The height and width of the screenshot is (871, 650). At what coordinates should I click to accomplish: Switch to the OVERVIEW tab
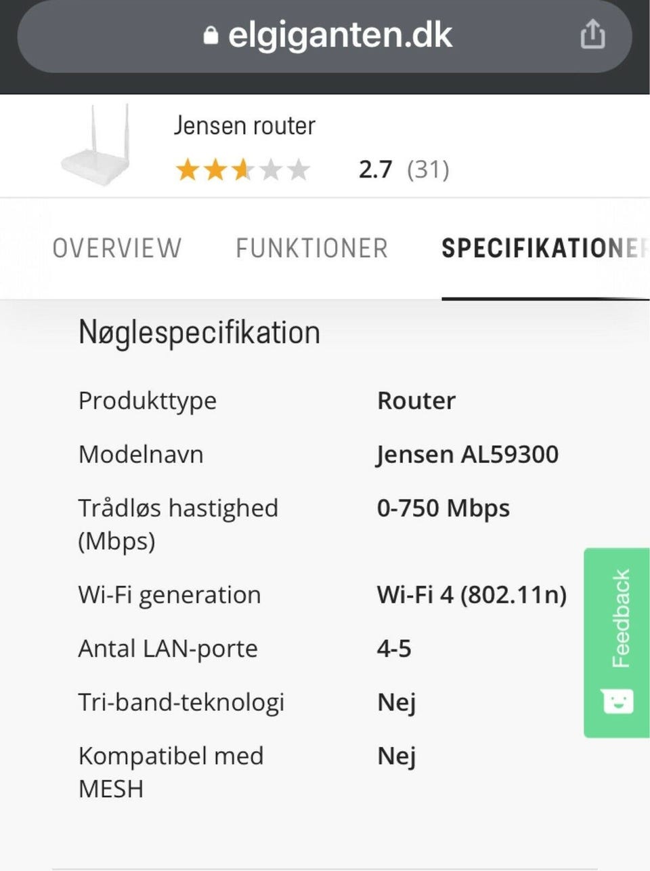click(x=117, y=248)
